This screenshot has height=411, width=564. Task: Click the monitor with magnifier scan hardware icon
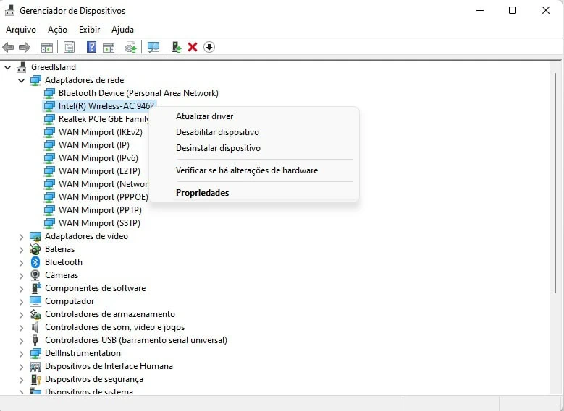(153, 47)
